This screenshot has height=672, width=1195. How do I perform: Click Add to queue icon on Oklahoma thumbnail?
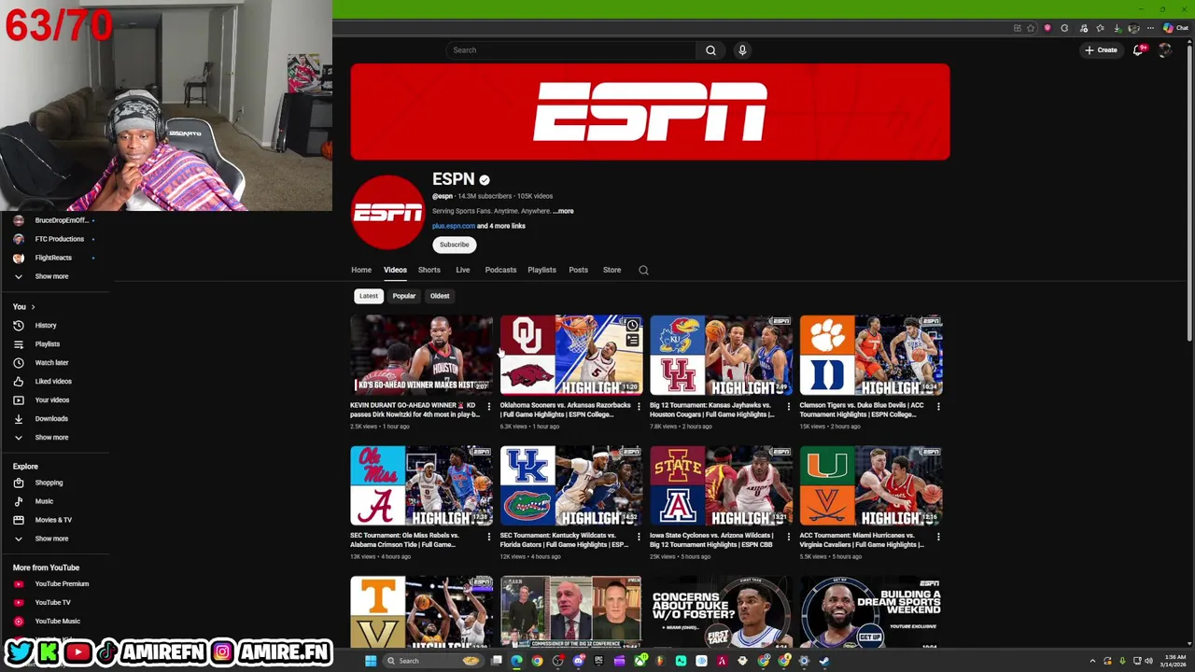pos(632,341)
